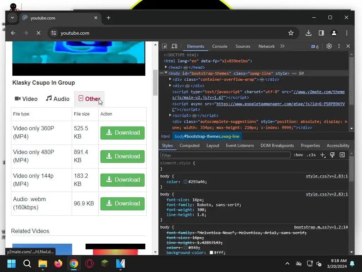Viewport: 362px width, 272px height.
Task: Stop loading the page
Action: coord(39,33)
